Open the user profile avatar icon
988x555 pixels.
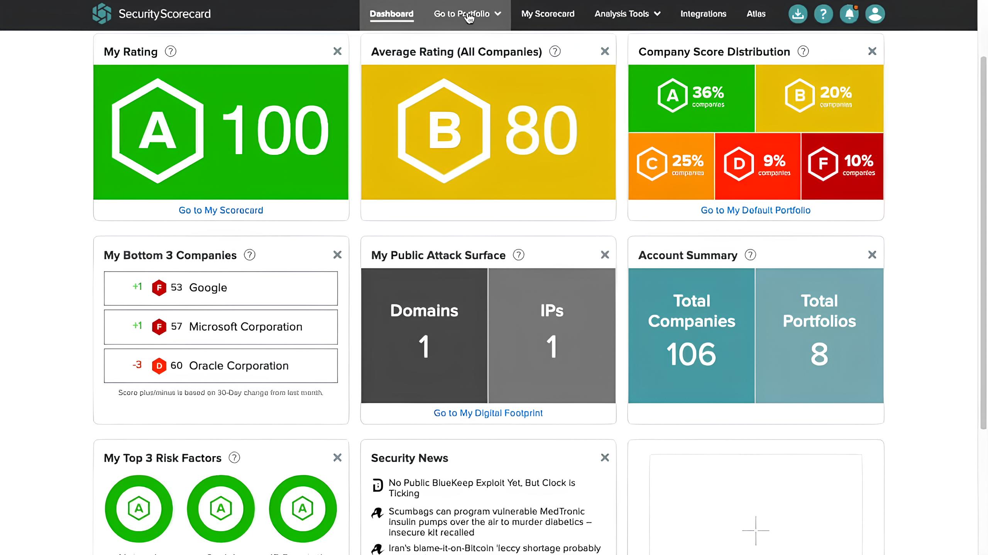[875, 13]
